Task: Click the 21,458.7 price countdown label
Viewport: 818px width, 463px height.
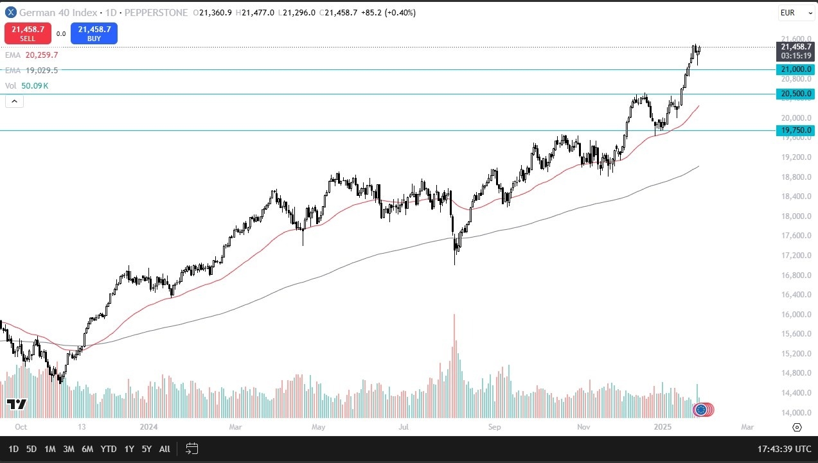Action: click(x=796, y=51)
